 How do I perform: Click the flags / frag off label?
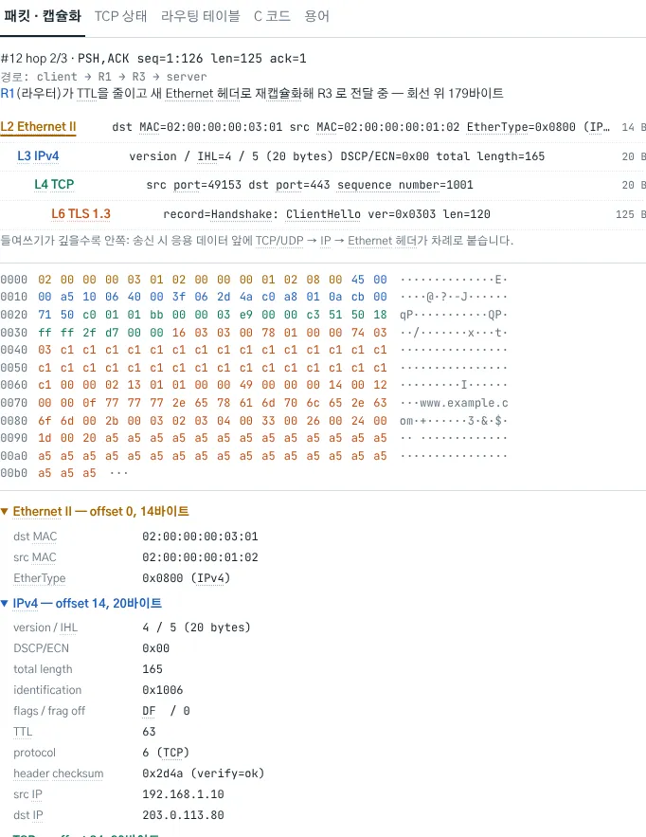49,711
